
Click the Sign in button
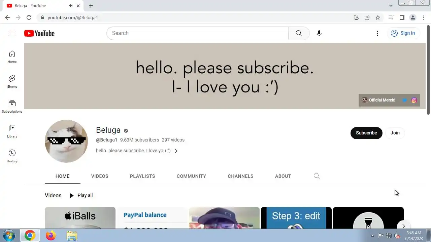pos(403,33)
